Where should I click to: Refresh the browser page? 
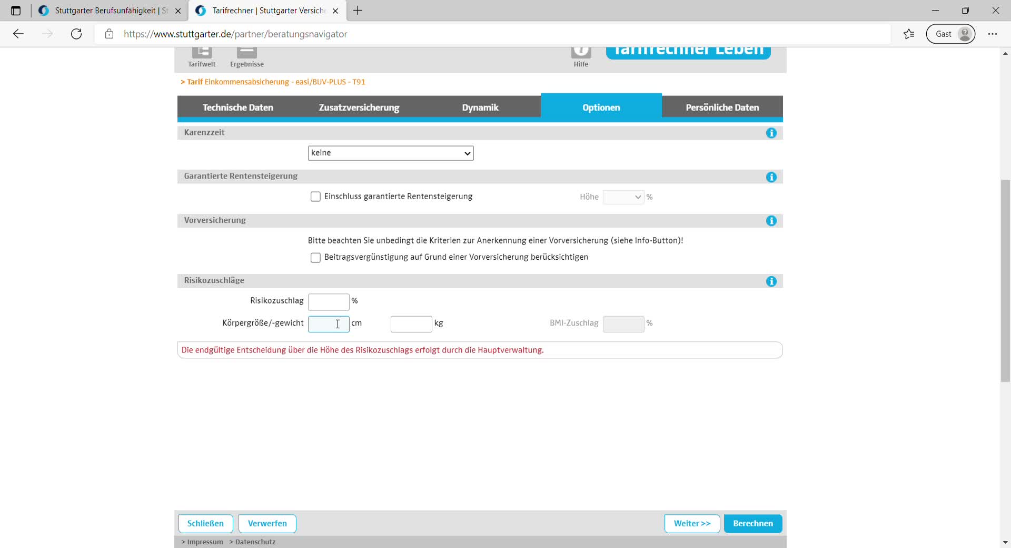pyautogui.click(x=76, y=34)
